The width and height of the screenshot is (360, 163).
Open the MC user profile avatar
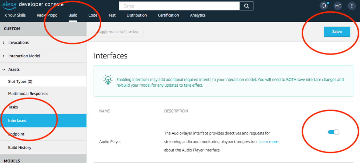pyautogui.click(x=338, y=6)
